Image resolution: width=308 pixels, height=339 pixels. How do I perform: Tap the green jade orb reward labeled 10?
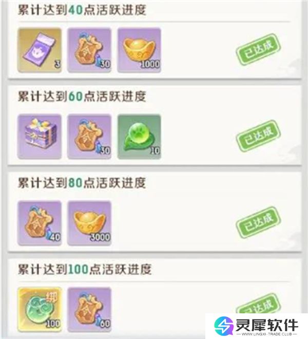tap(139, 137)
